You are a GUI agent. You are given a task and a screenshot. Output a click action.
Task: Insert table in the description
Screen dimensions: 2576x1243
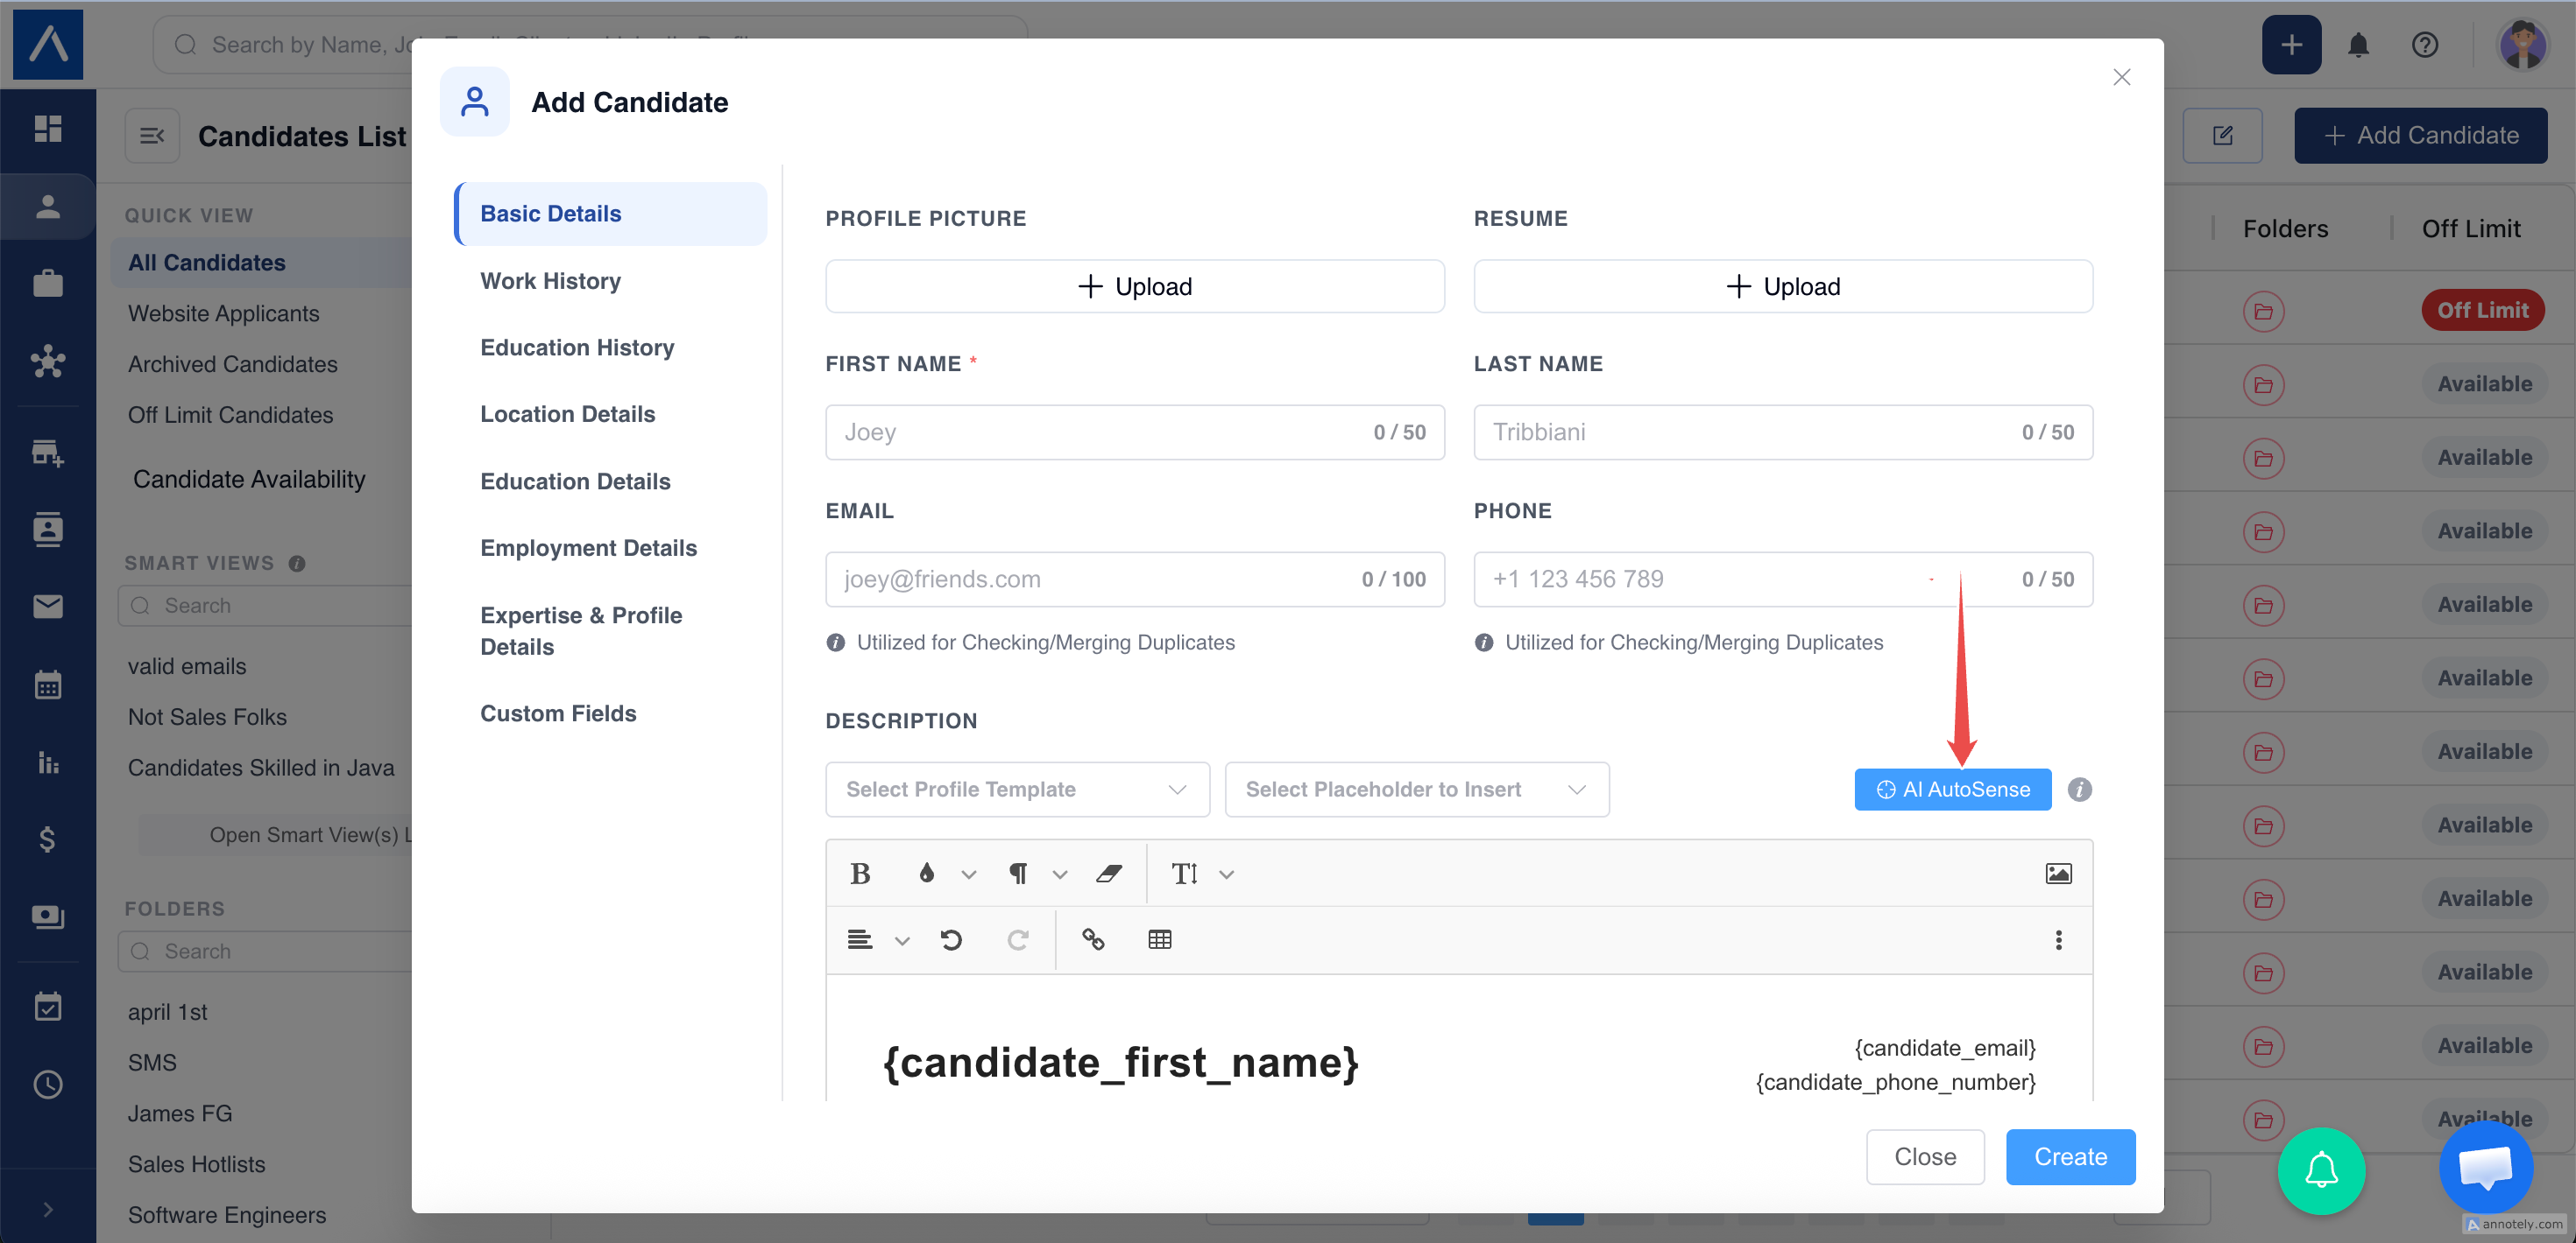point(1160,940)
